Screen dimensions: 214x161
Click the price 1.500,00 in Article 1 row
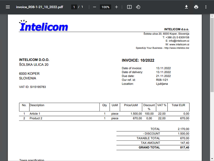coord(136,114)
